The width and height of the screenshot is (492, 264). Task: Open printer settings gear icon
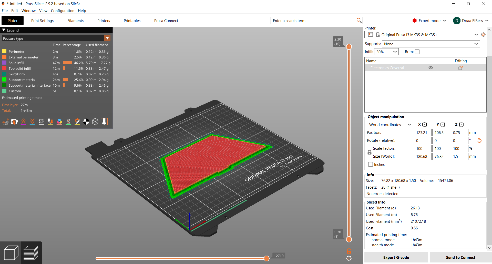pyautogui.click(x=483, y=35)
